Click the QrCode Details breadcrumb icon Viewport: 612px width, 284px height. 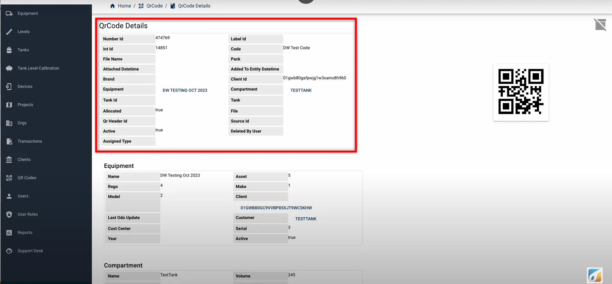point(173,6)
